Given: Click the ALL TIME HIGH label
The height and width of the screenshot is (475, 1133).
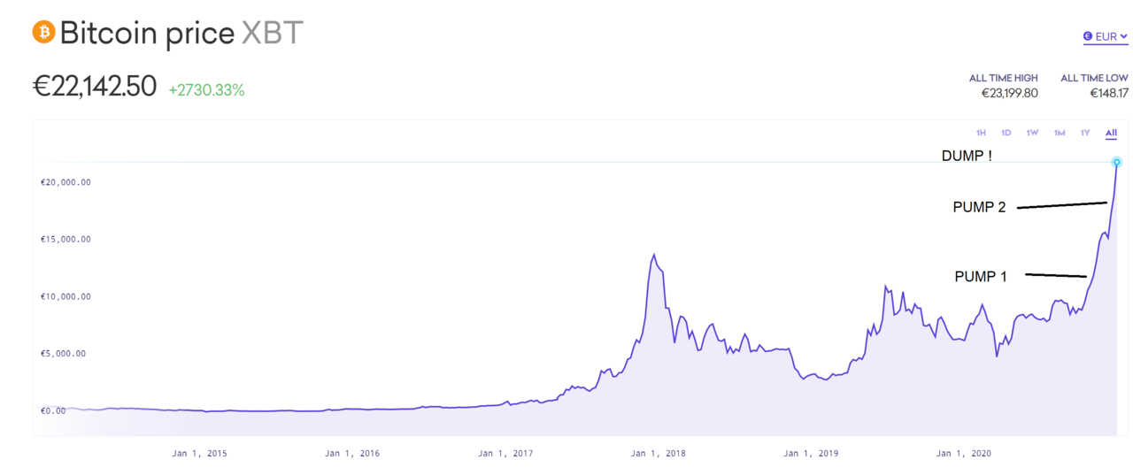Looking at the screenshot, I should [1004, 78].
